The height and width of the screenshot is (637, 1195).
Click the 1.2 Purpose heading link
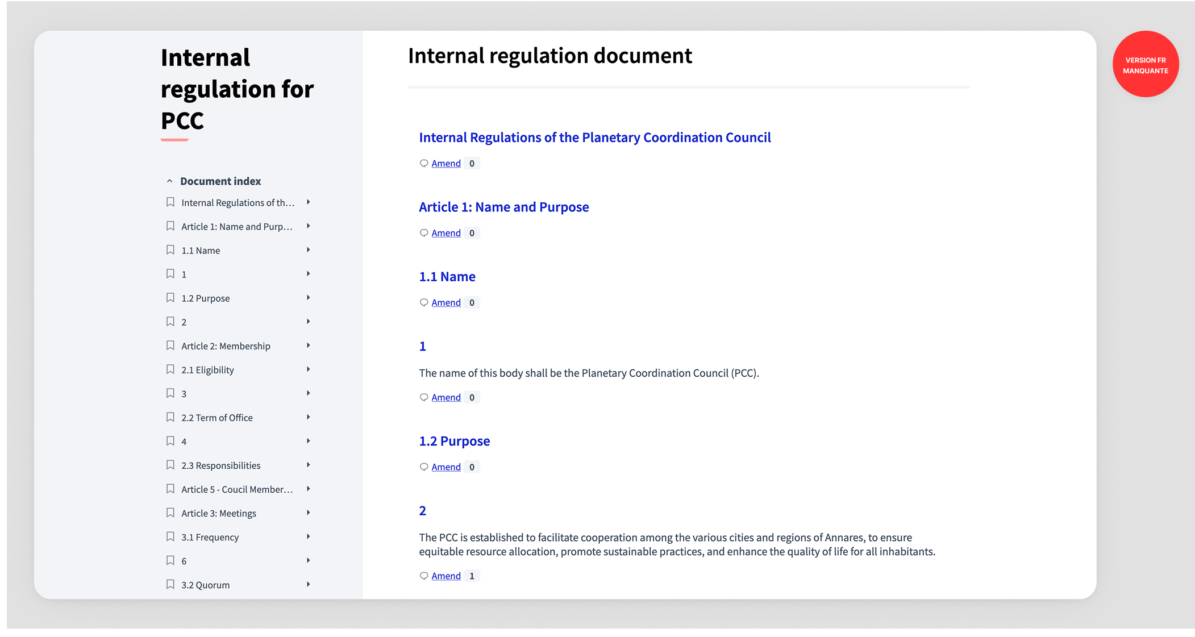click(455, 442)
